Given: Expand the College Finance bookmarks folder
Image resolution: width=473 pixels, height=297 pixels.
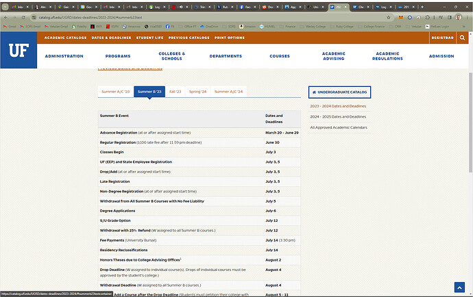Looking at the screenshot, I should pos(372,27).
